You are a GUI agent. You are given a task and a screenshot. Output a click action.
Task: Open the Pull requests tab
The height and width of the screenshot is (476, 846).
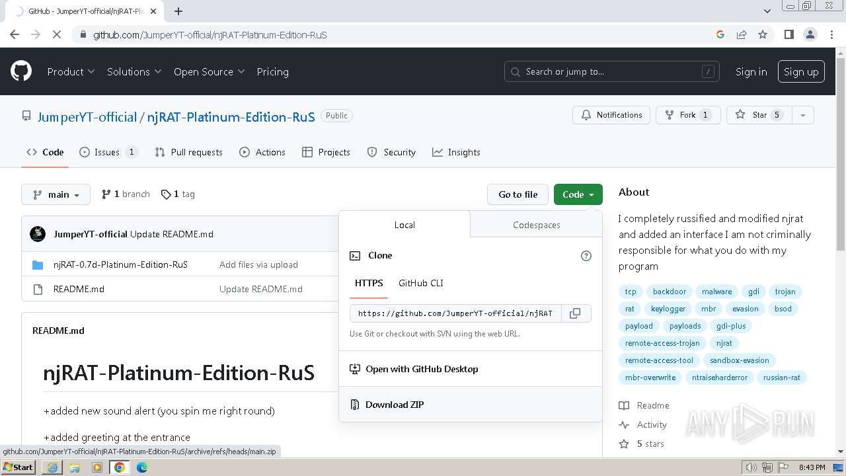(188, 152)
